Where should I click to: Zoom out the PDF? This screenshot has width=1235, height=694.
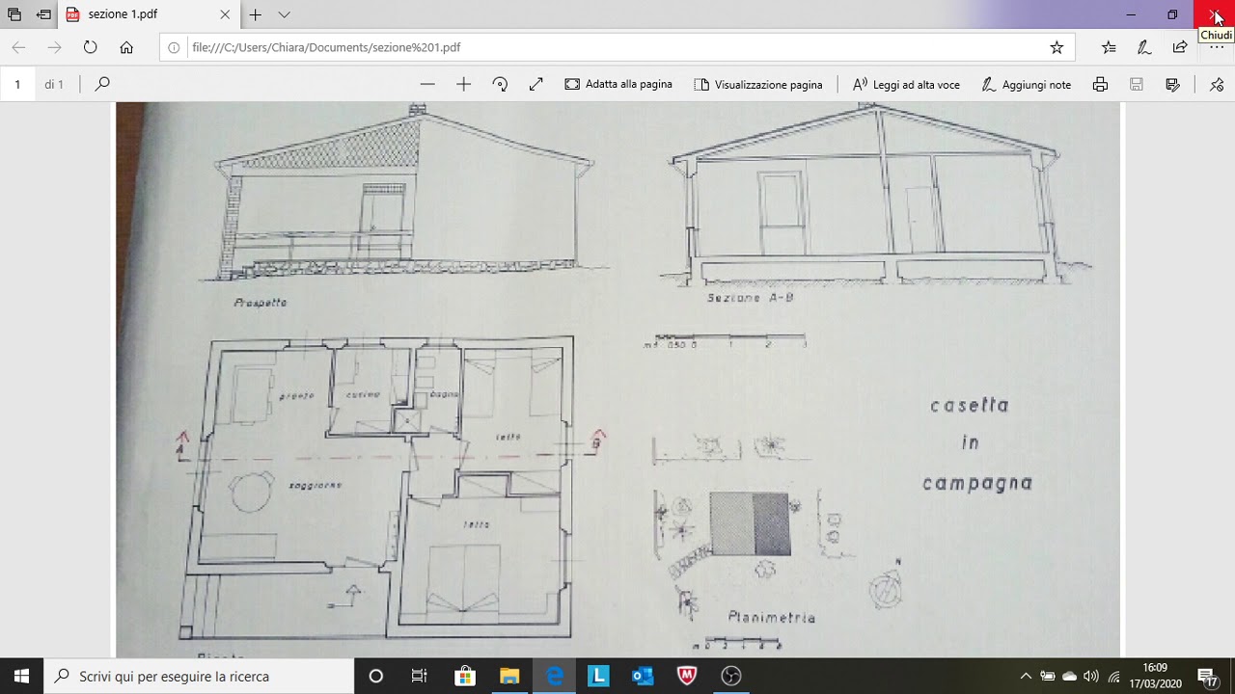coord(427,85)
